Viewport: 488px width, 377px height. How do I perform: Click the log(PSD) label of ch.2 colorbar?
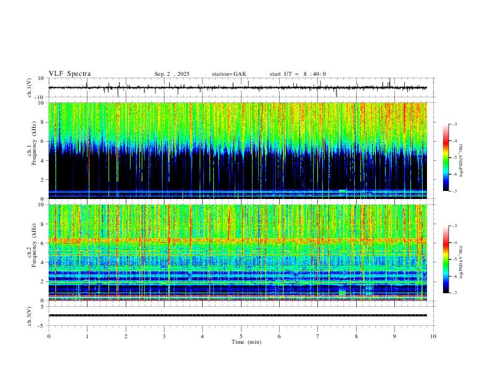point(462,262)
